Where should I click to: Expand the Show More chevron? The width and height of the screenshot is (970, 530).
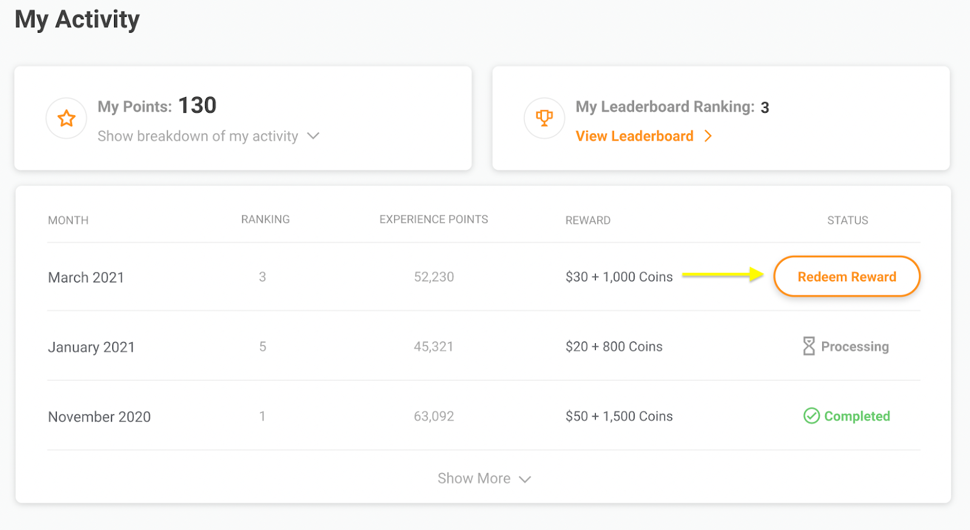(x=526, y=479)
